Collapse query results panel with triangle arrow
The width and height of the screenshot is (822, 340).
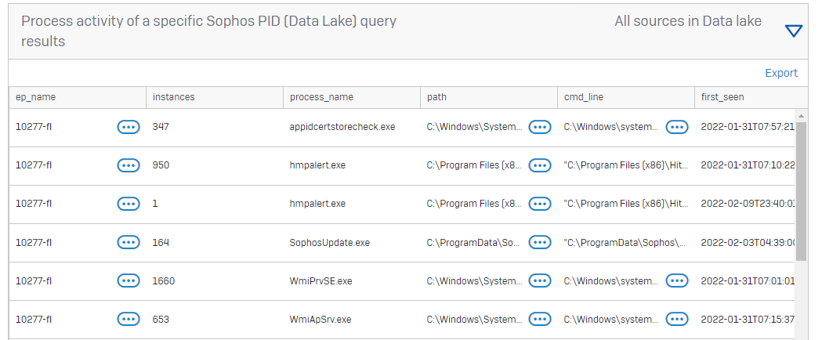coord(793,31)
